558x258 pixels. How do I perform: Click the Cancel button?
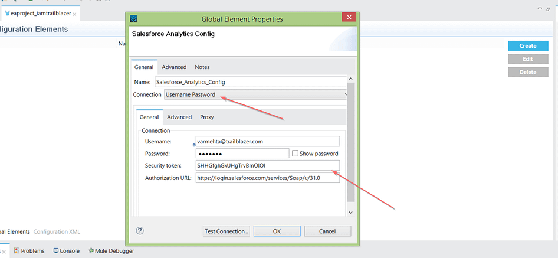click(327, 231)
